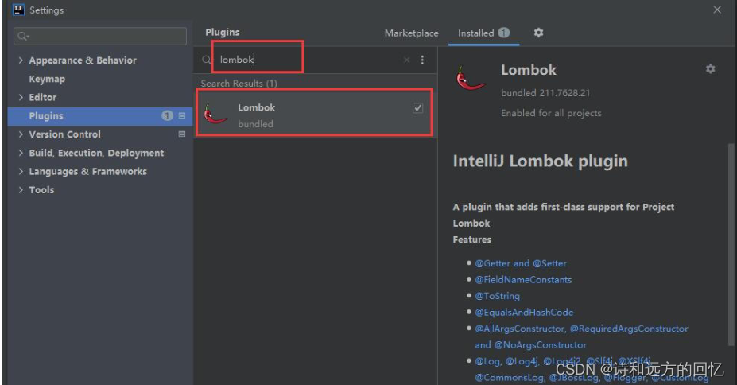Open the @EqualsAndHashCode link
Viewport: 737px width, 385px height.
[x=524, y=312]
